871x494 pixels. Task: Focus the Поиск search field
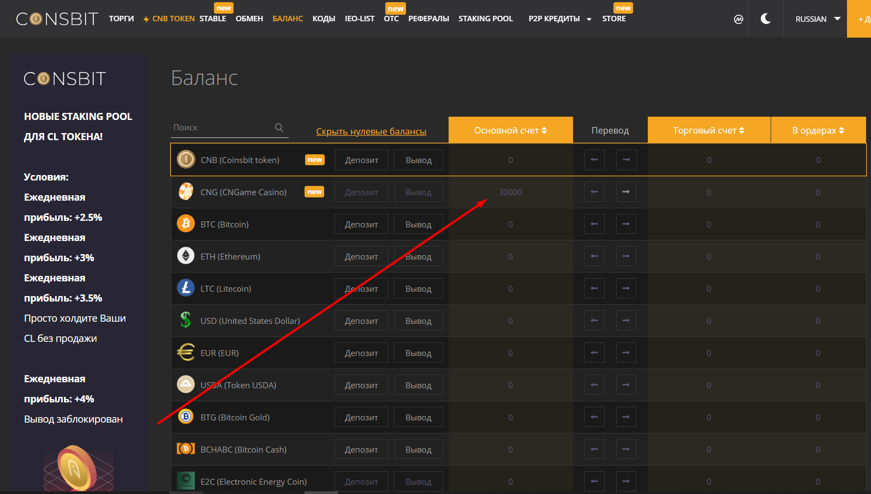coord(221,128)
